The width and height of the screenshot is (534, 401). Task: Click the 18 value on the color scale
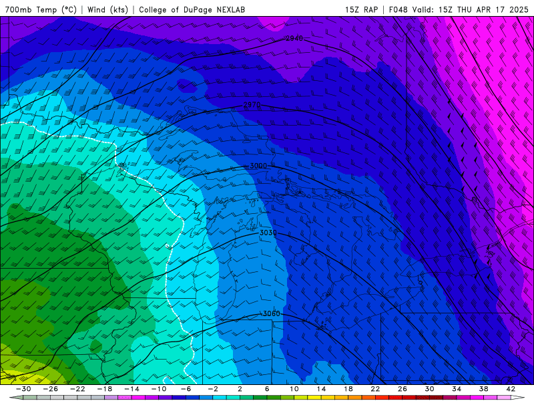(x=348, y=389)
